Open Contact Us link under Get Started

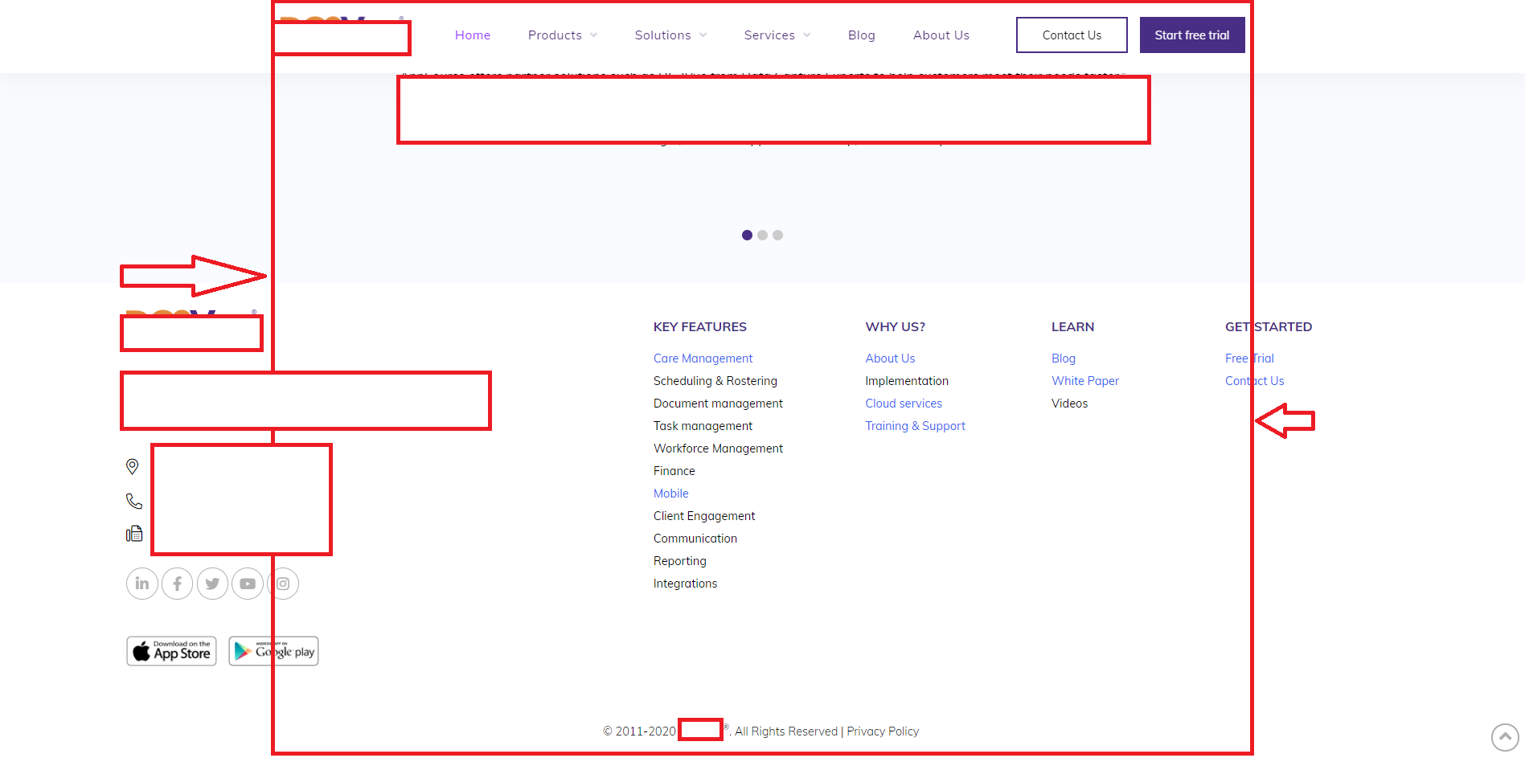(x=1254, y=381)
